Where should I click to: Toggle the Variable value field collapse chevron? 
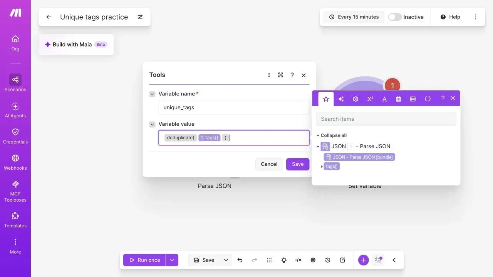point(153,124)
